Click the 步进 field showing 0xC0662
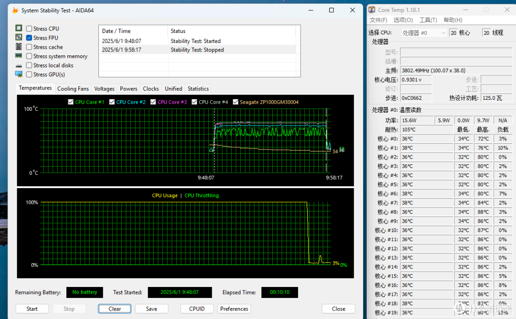This screenshot has width=516, height=319. (x=416, y=98)
